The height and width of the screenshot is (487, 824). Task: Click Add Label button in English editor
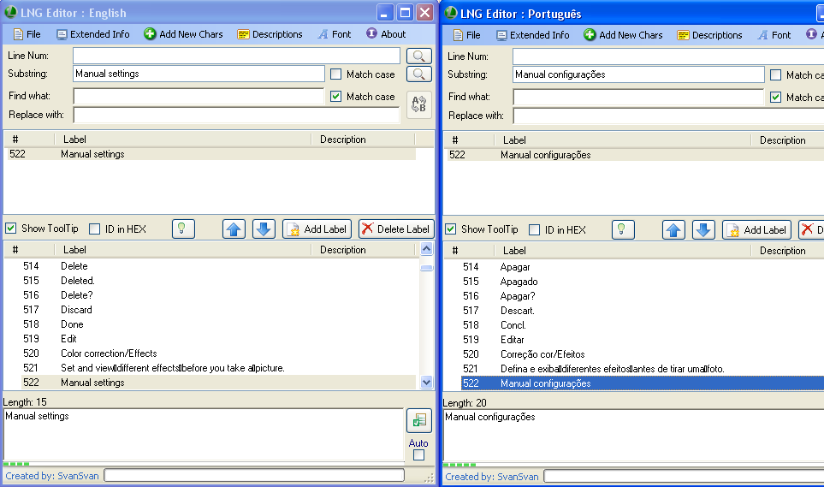pyautogui.click(x=317, y=229)
